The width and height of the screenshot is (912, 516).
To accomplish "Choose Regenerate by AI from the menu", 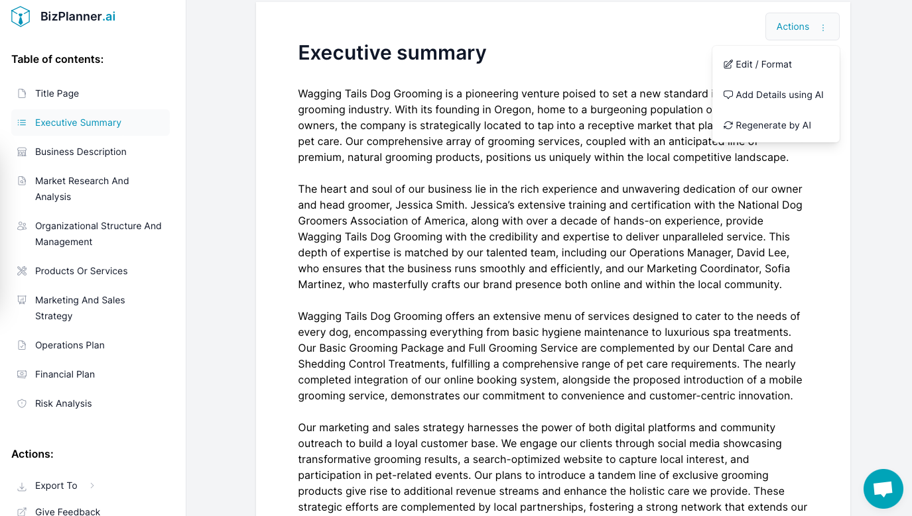I will click(x=773, y=125).
